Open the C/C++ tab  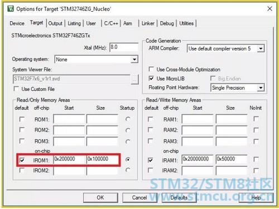coord(111,23)
